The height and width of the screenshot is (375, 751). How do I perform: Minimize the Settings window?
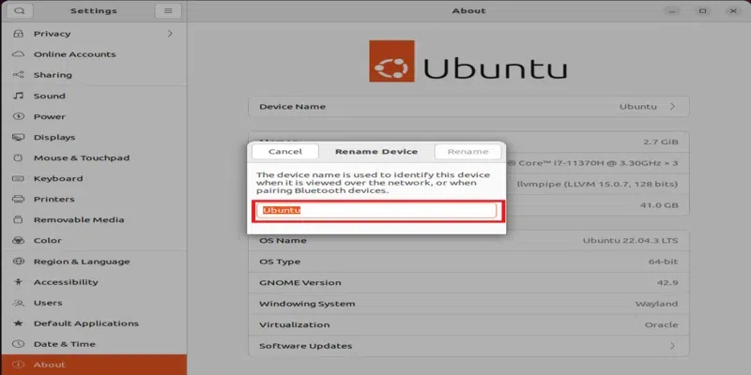click(x=672, y=10)
